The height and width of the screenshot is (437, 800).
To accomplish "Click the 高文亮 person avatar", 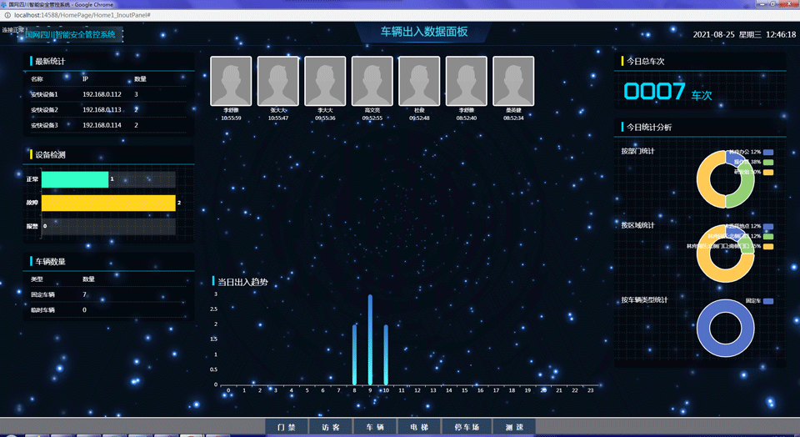I will point(372,81).
